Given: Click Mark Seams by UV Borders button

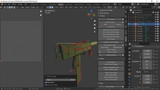Looking at the screenshot, I should point(111,30).
